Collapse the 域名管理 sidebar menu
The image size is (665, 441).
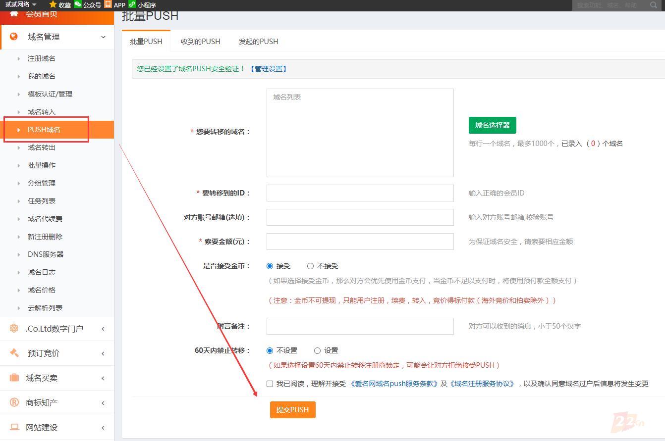(x=103, y=37)
